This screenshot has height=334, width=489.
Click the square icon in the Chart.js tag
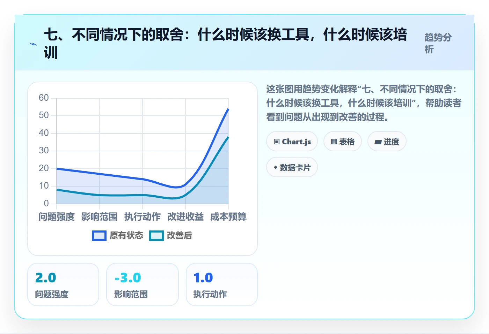[x=277, y=142]
